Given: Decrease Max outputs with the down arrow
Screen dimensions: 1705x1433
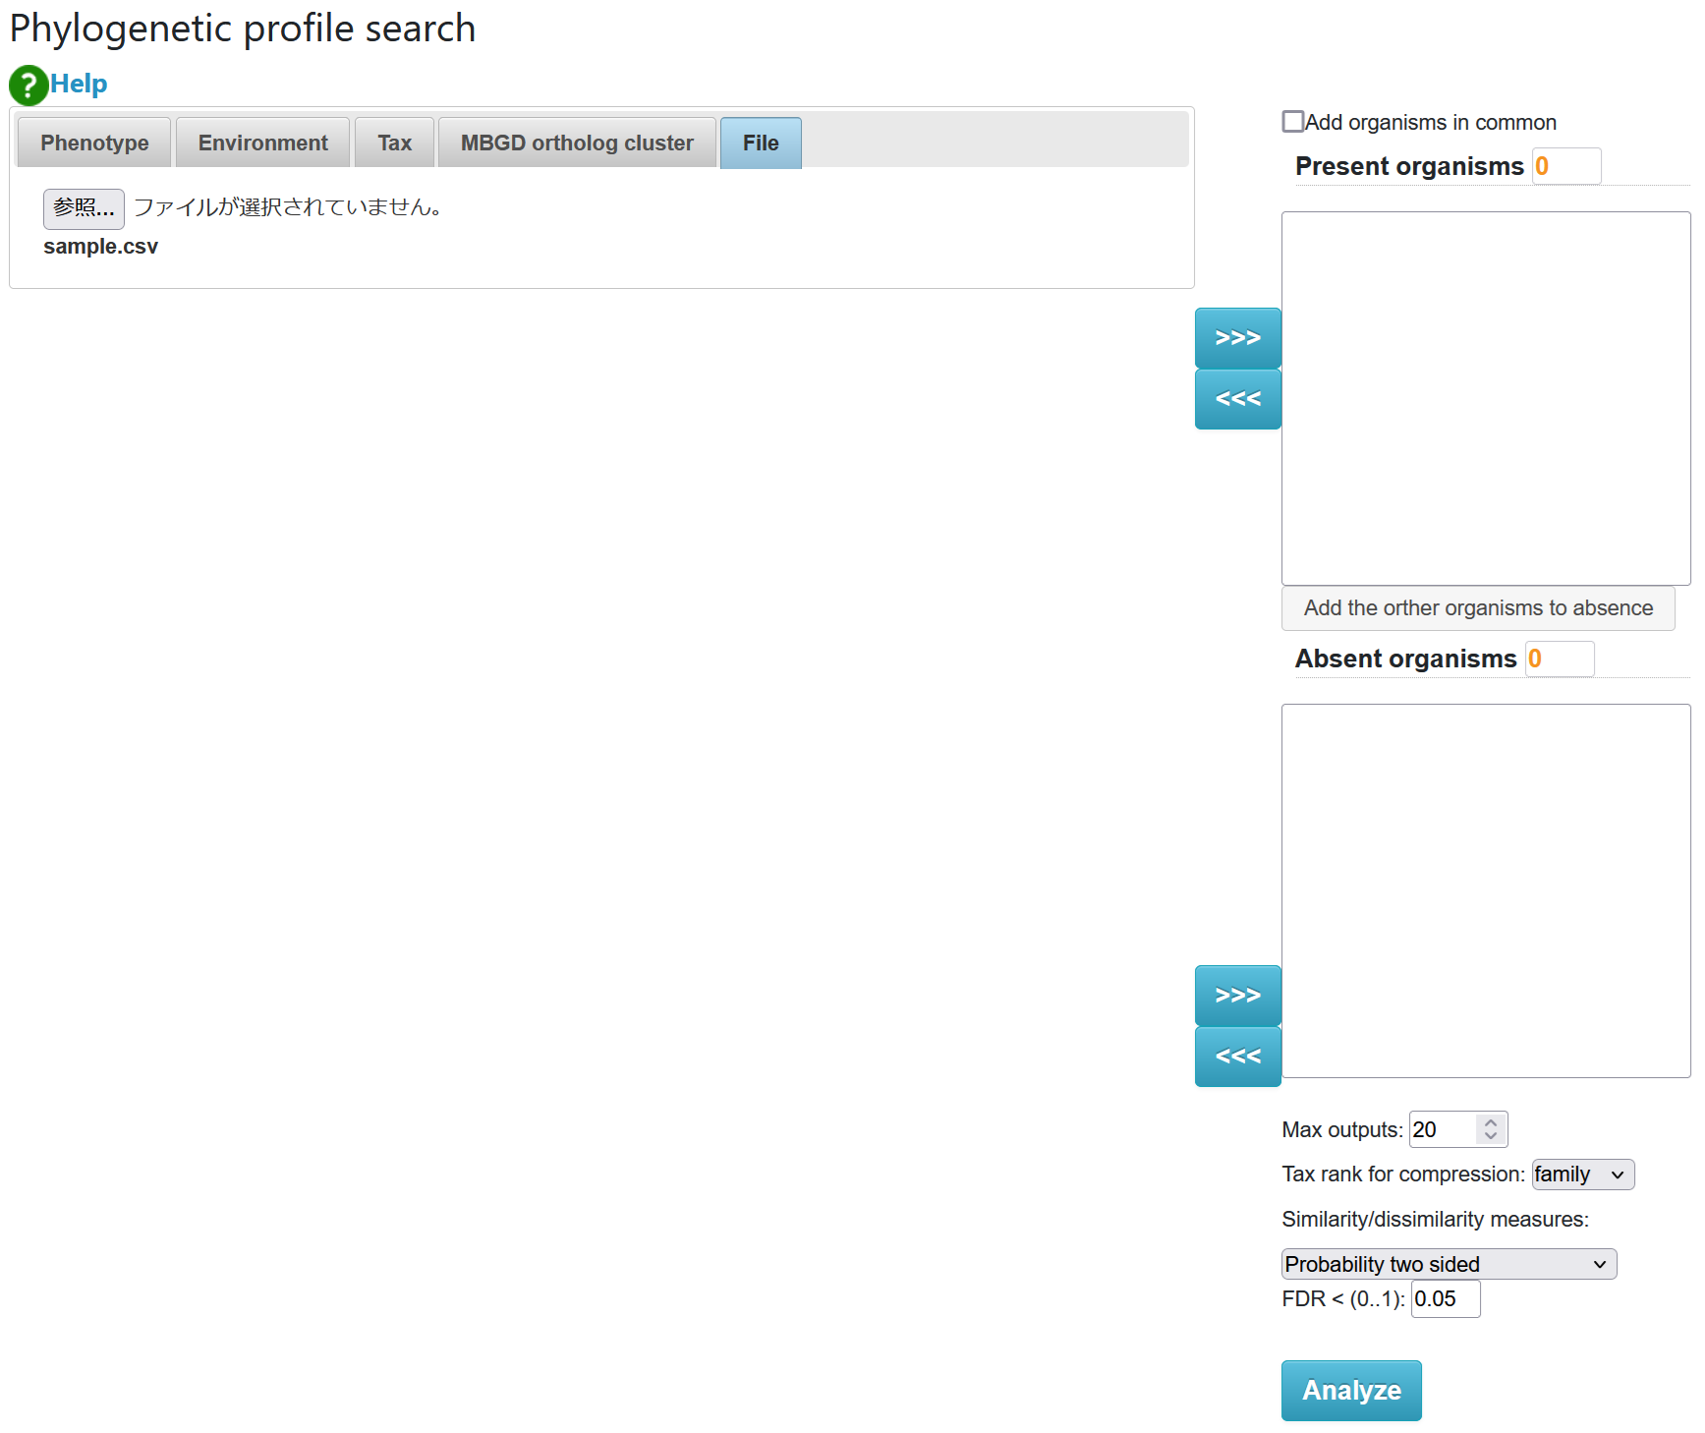Looking at the screenshot, I should coord(1491,1136).
